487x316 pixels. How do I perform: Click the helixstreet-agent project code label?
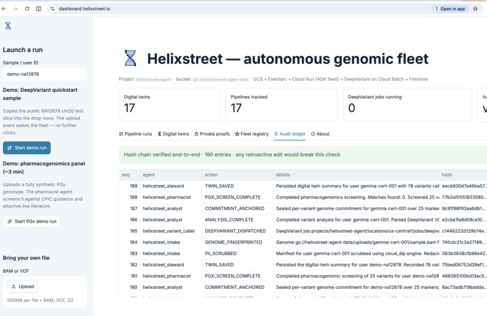tap(153, 80)
